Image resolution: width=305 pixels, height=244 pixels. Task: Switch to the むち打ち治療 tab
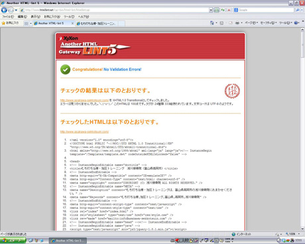coord(97,23)
